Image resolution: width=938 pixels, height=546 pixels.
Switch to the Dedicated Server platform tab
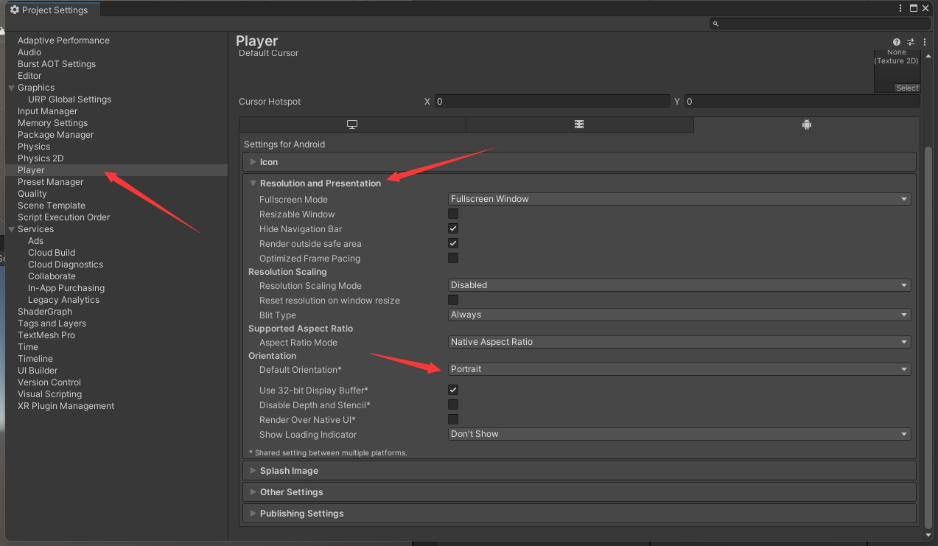[x=579, y=125]
